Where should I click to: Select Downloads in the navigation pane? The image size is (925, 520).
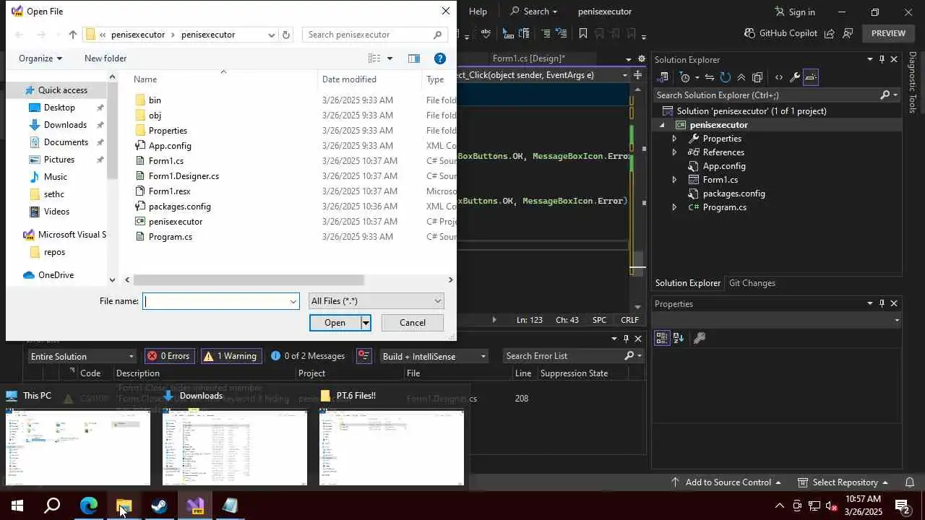coord(65,125)
